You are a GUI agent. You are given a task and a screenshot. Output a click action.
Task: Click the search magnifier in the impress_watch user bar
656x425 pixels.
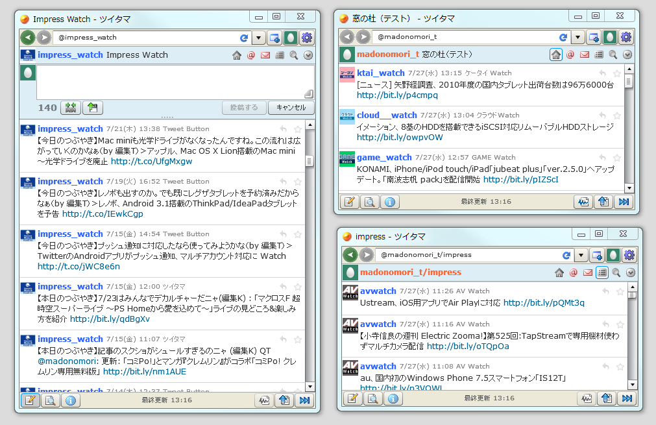[293, 55]
